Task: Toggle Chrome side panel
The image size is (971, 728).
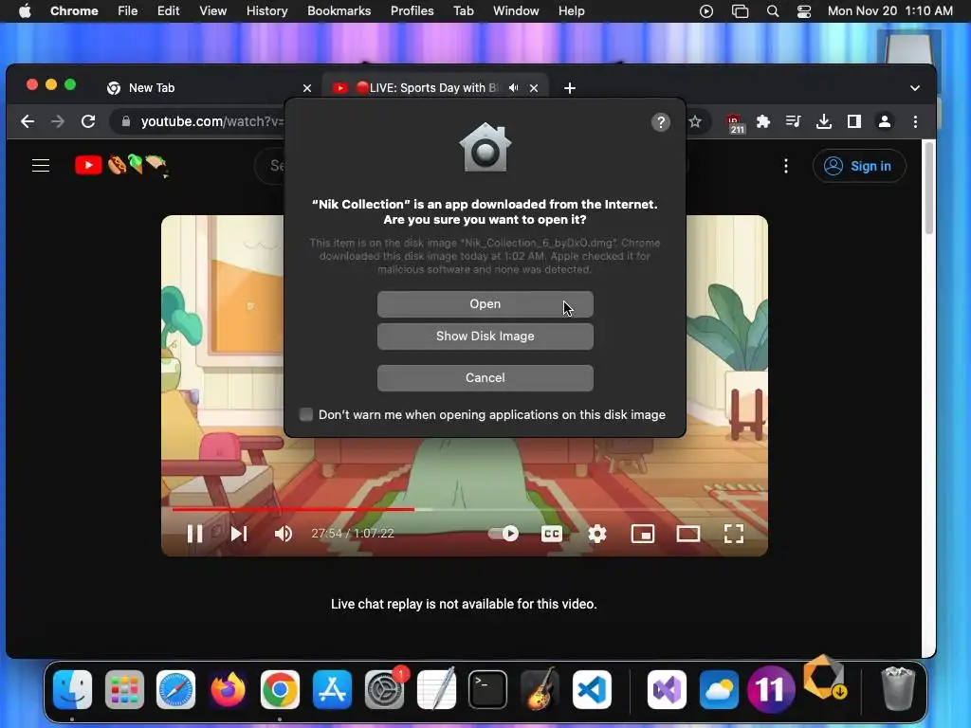Action: coord(854,121)
